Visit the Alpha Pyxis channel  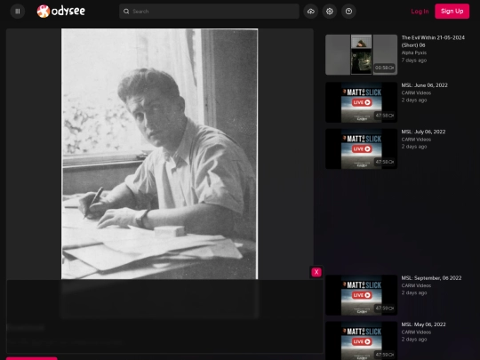[x=414, y=52]
